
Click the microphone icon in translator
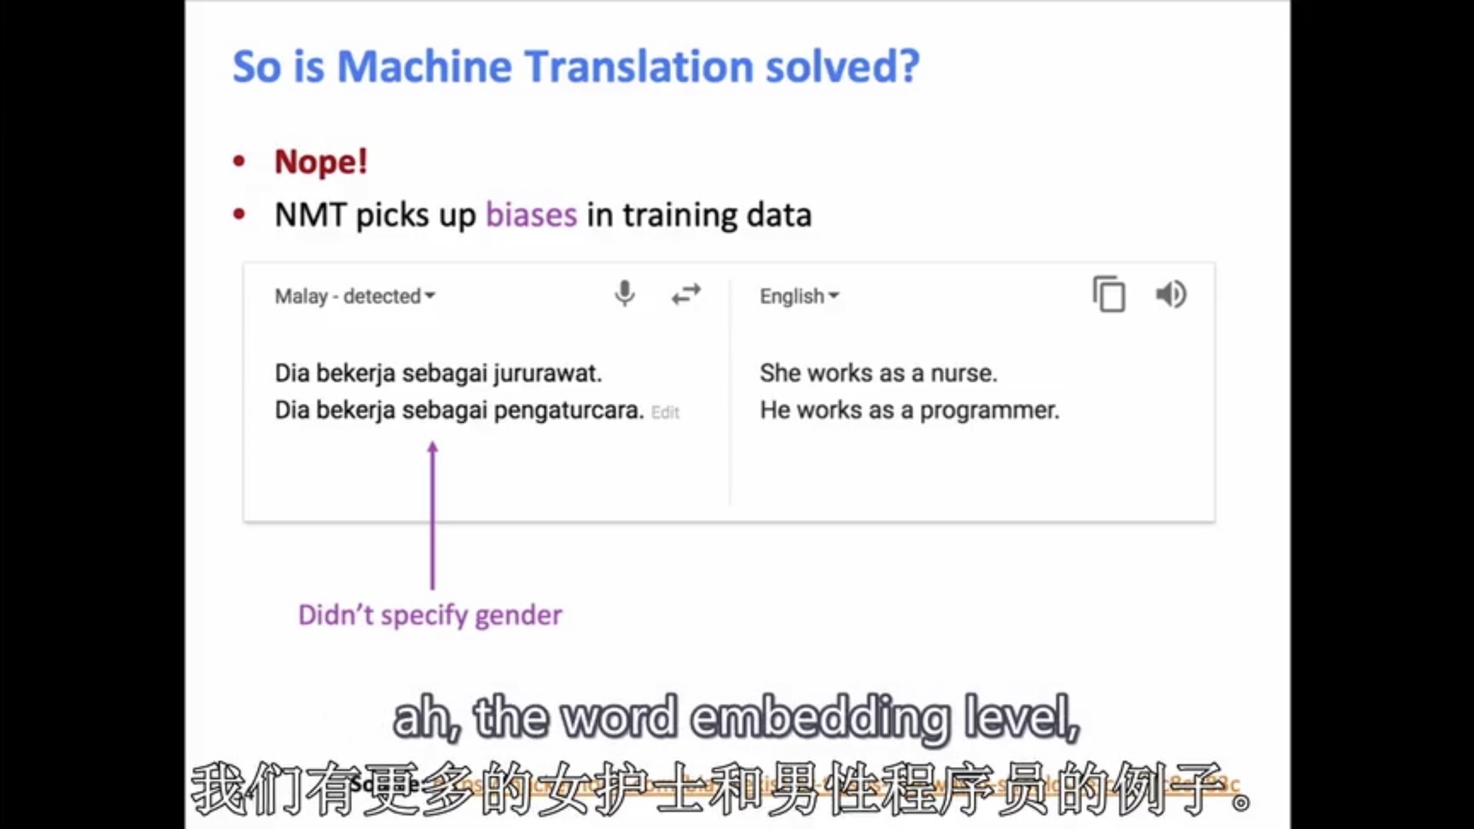[x=626, y=294]
